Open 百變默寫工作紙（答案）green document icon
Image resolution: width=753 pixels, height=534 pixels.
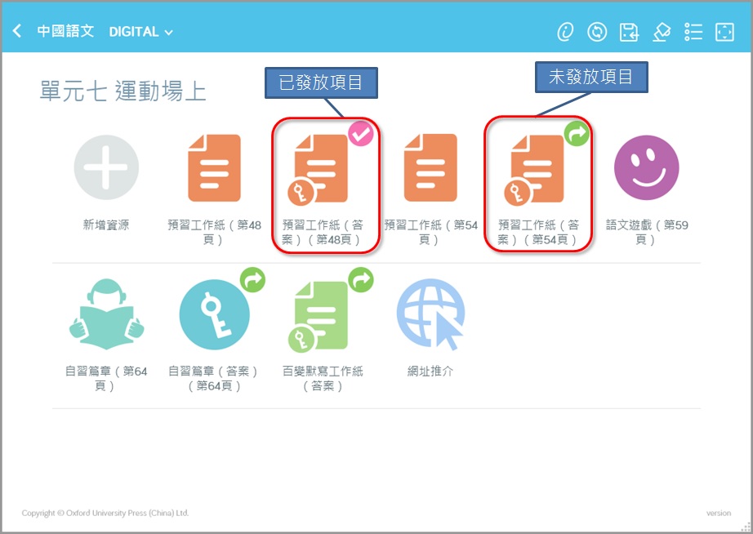(x=319, y=317)
